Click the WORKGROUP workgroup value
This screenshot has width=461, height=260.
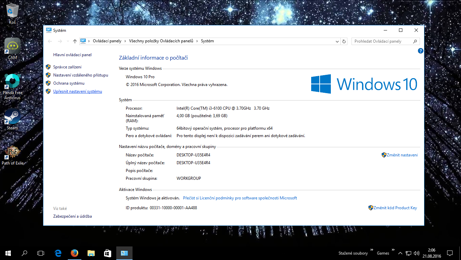[x=189, y=178]
